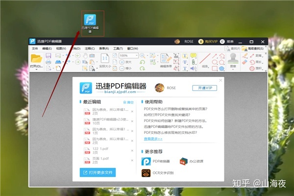
Task: Close the welcome dialog panel
Action: tap(220, 80)
